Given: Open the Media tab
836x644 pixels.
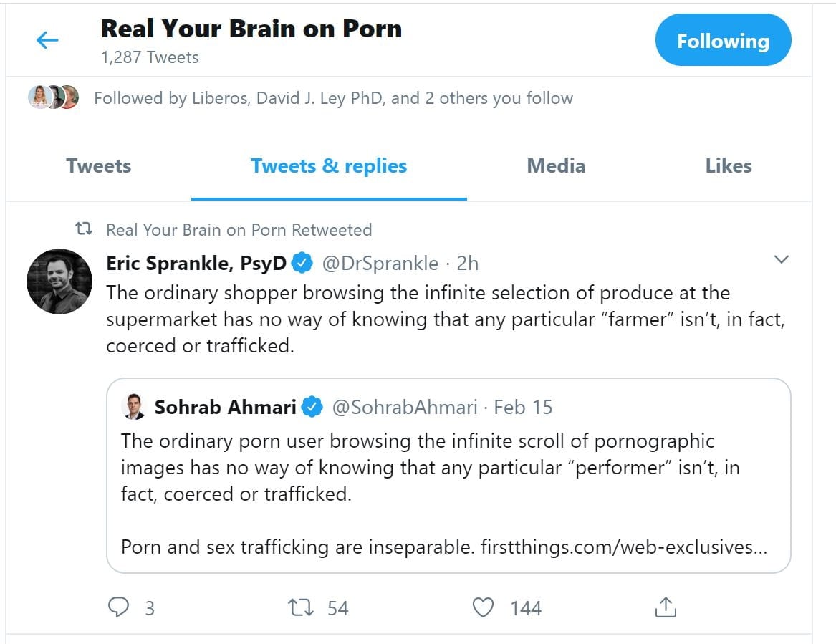Looking at the screenshot, I should 556,166.
